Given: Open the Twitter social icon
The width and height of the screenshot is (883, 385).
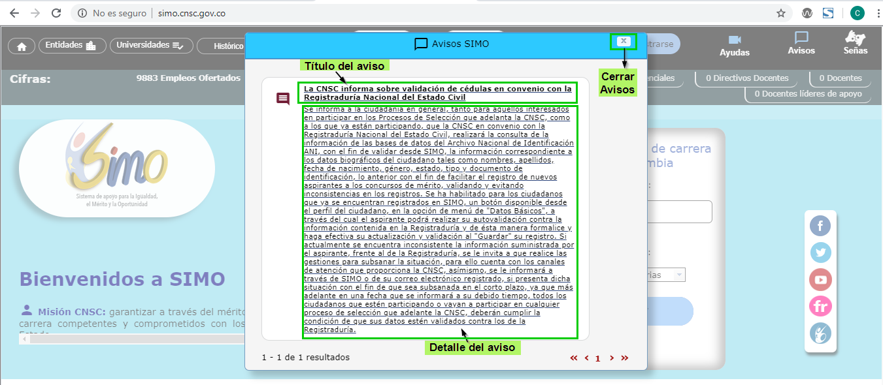Looking at the screenshot, I should coord(820,253).
